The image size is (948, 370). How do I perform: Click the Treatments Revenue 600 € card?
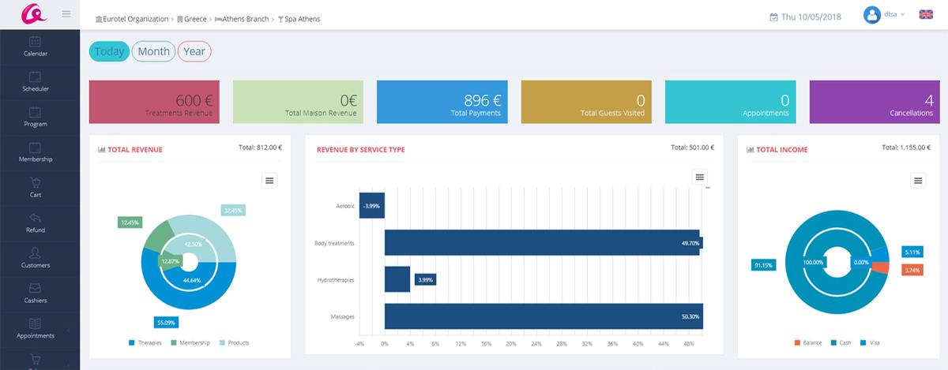tap(154, 103)
